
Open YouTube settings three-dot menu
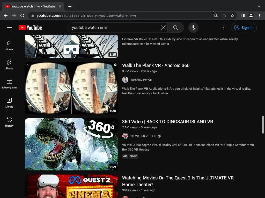pos(224,27)
